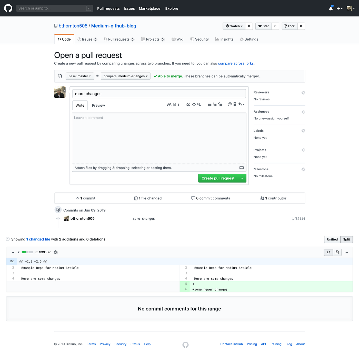The width and height of the screenshot is (359, 361).
Task: Create an unordered list via toolbar icon
Action: [x=210, y=104]
